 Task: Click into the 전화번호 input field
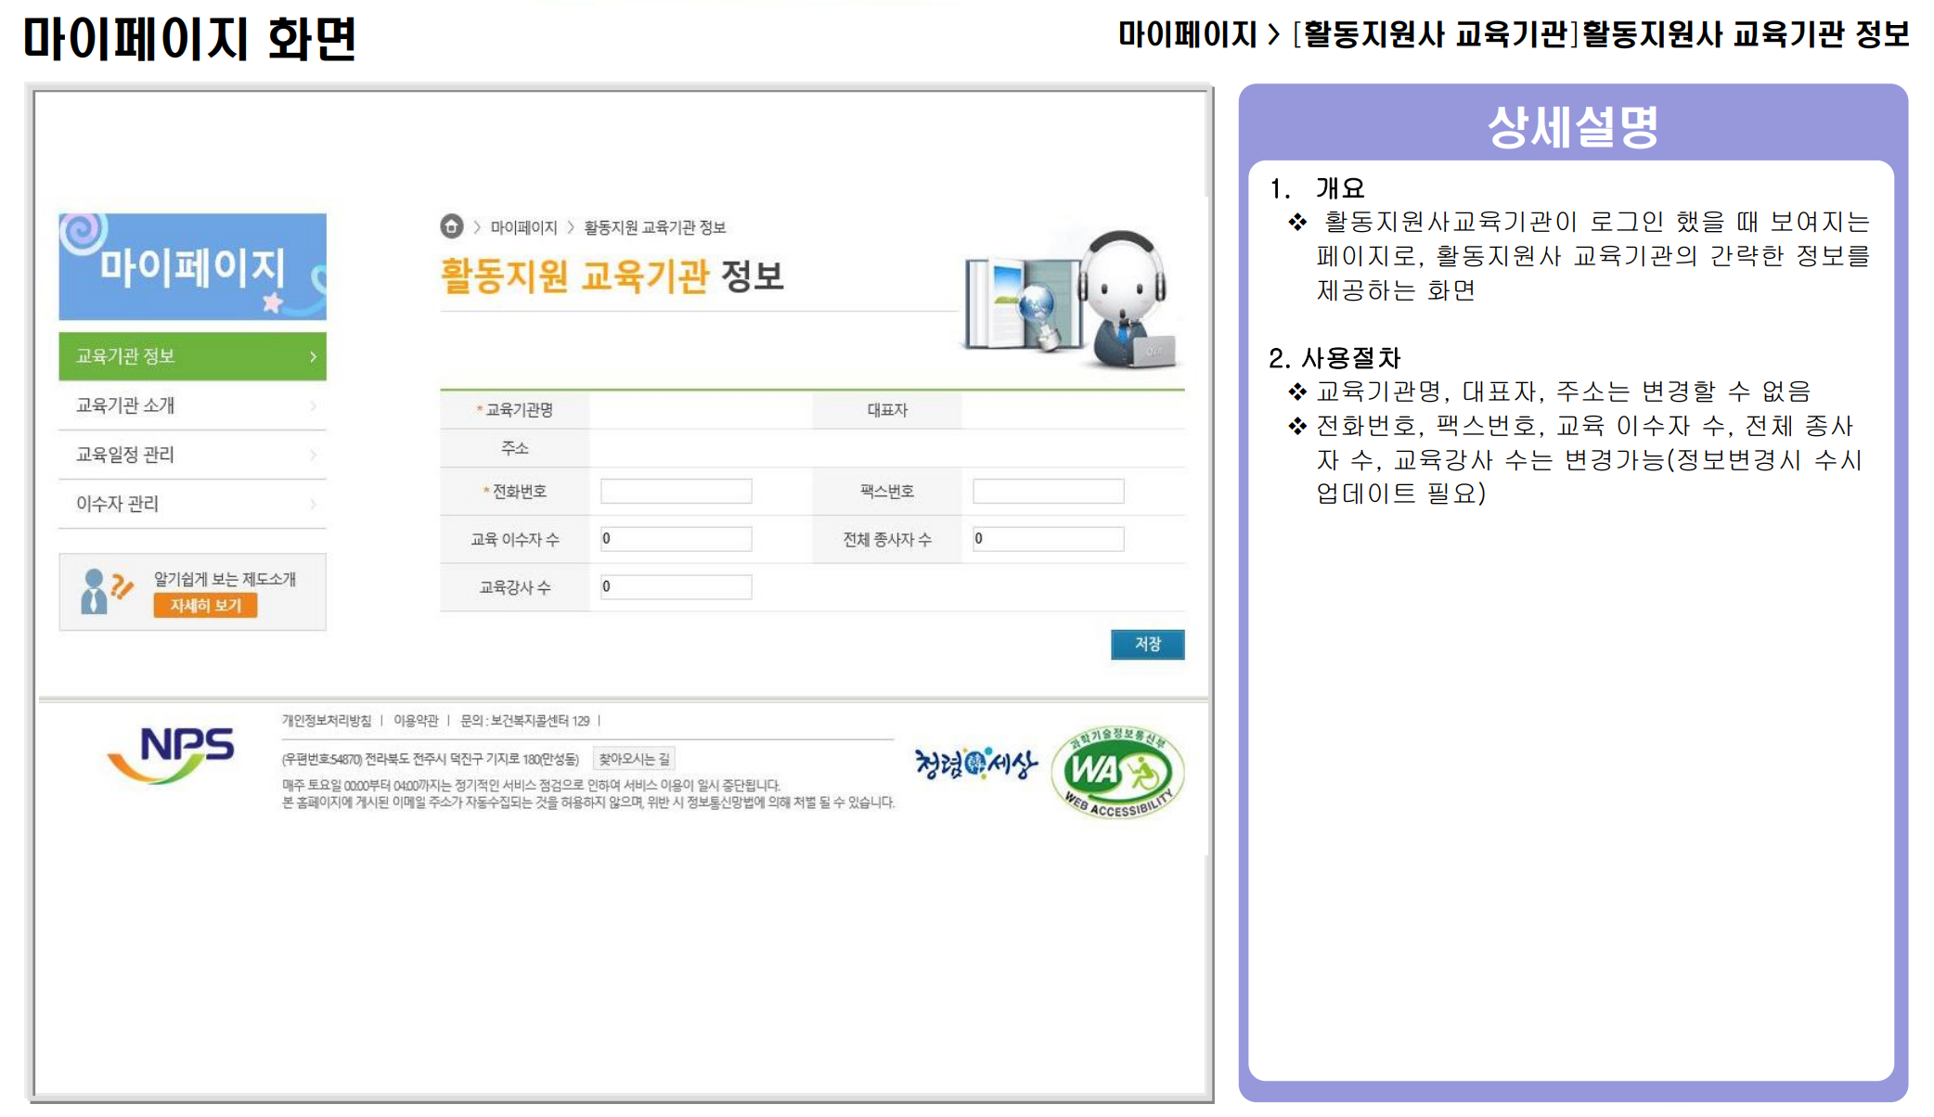pyautogui.click(x=676, y=491)
